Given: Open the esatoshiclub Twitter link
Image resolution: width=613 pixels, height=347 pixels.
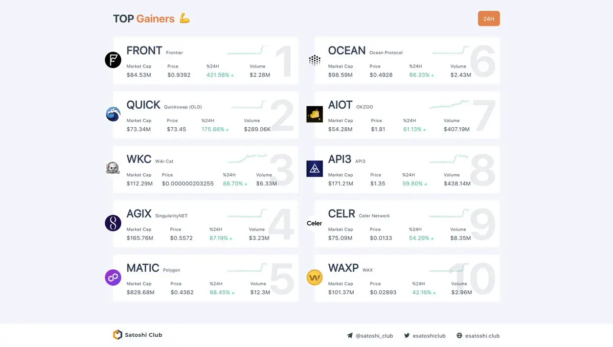Looking at the screenshot, I should coord(424,336).
